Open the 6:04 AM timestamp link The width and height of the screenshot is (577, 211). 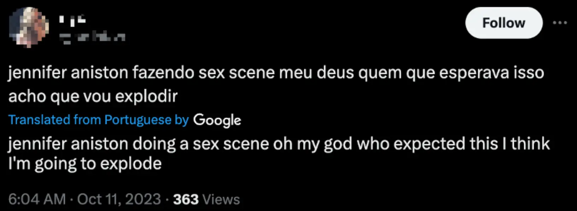[37, 199]
